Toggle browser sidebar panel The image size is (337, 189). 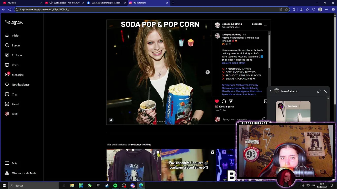(x=333, y=9)
